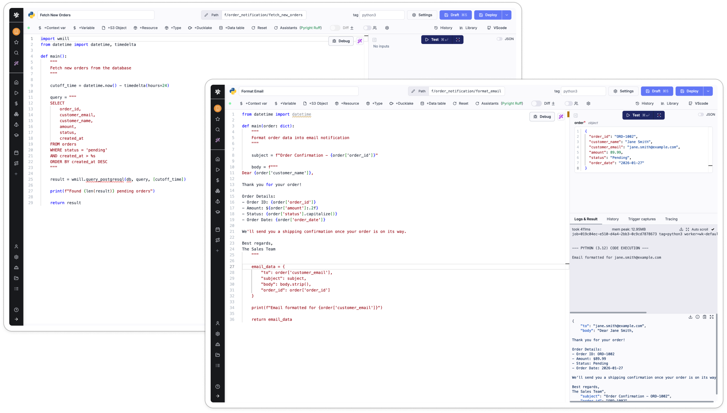Viewport: 727px width, 413px height.
Task: Click the Debug button in Format Email editor
Action: pyautogui.click(x=542, y=116)
